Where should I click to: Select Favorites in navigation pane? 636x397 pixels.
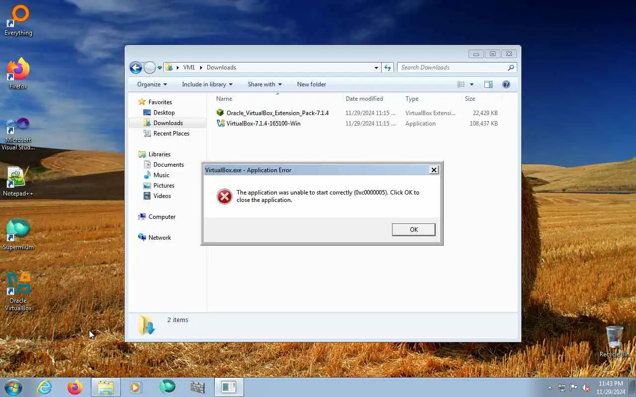(x=160, y=102)
